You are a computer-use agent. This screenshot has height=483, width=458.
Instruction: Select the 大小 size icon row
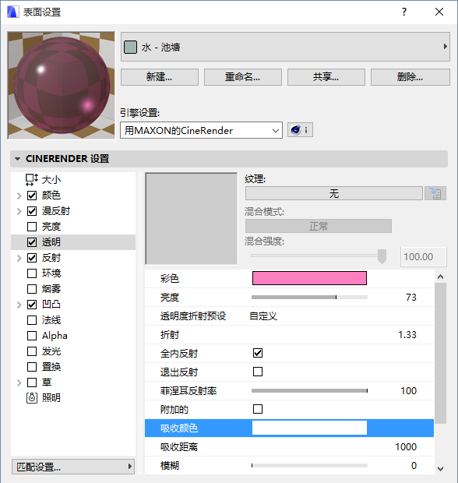[x=31, y=180]
